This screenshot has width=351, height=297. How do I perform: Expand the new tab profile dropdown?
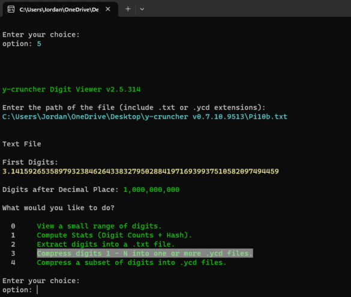coord(142,9)
